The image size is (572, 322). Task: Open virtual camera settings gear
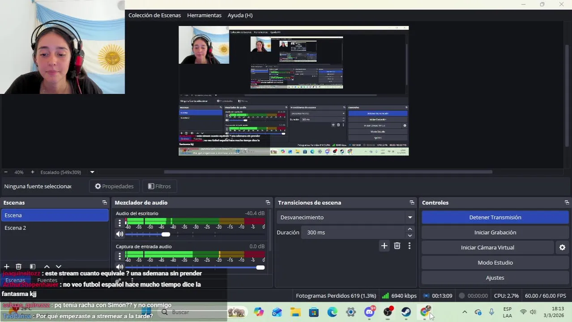click(x=562, y=247)
